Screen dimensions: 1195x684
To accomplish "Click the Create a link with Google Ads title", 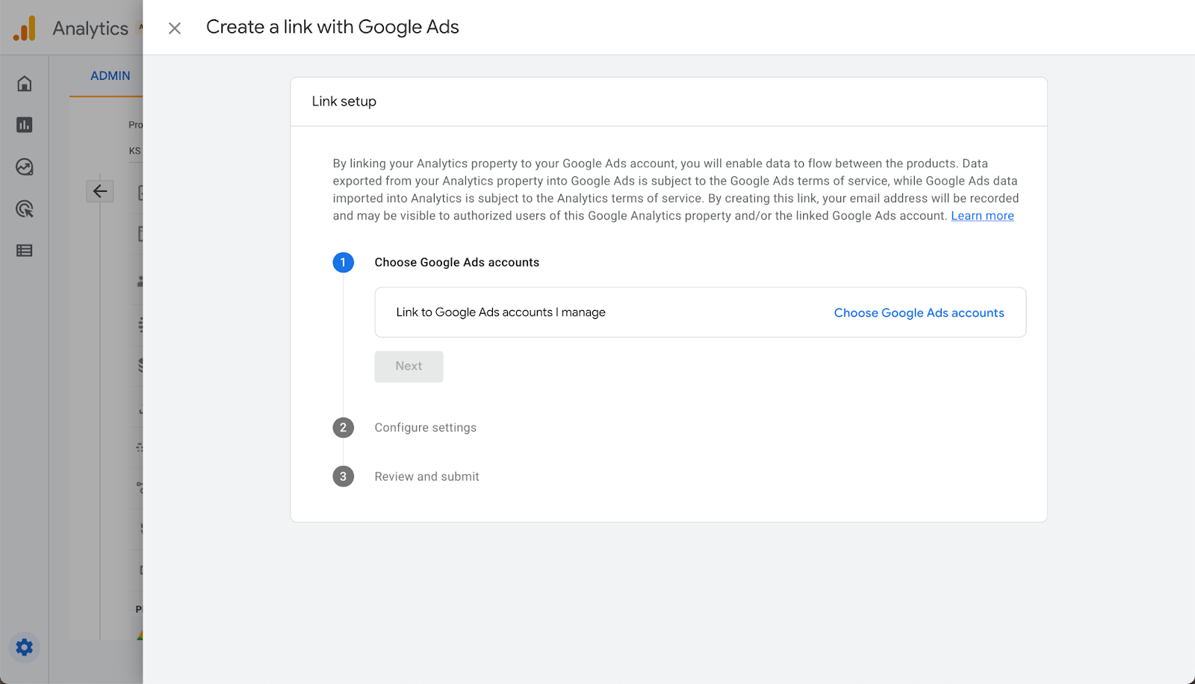I will (x=332, y=28).
